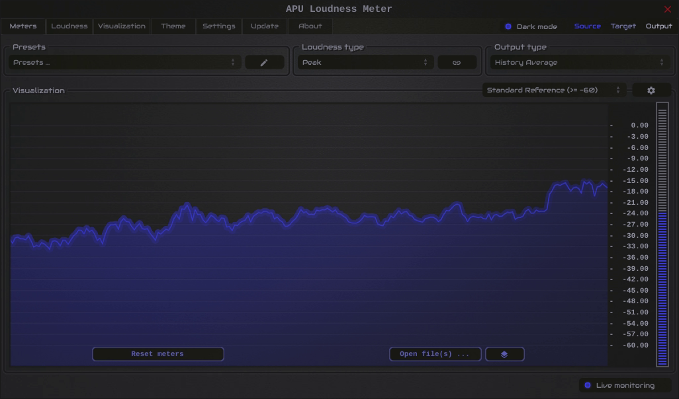This screenshot has height=399, width=679.
Task: Click the loudness history graph line
Action: tap(309, 216)
